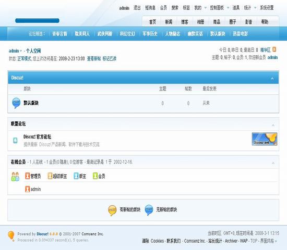Switch to the 相册 tab
287x250 pixels.
(200, 22)
